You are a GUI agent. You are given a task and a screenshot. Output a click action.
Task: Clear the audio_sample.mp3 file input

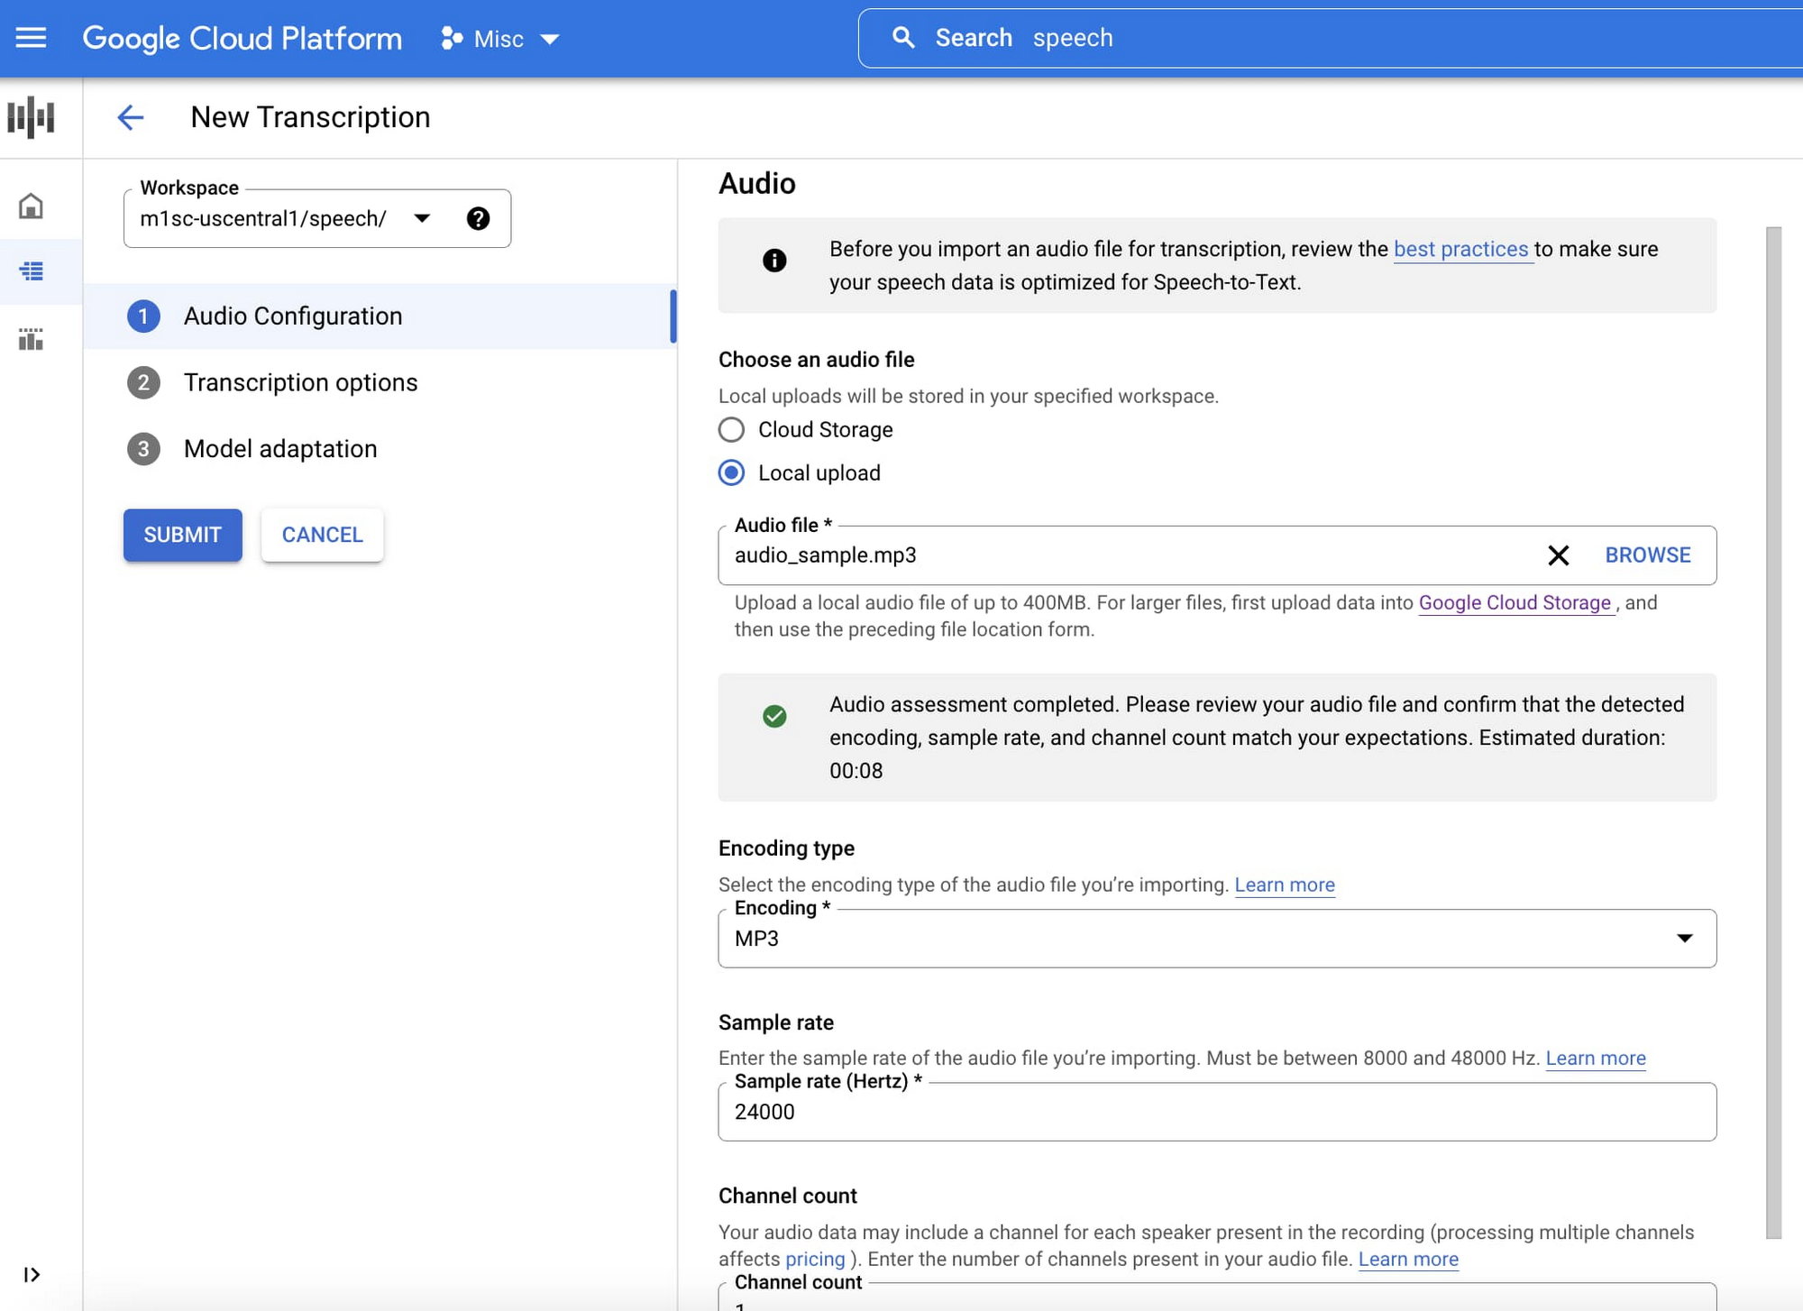pyautogui.click(x=1558, y=555)
